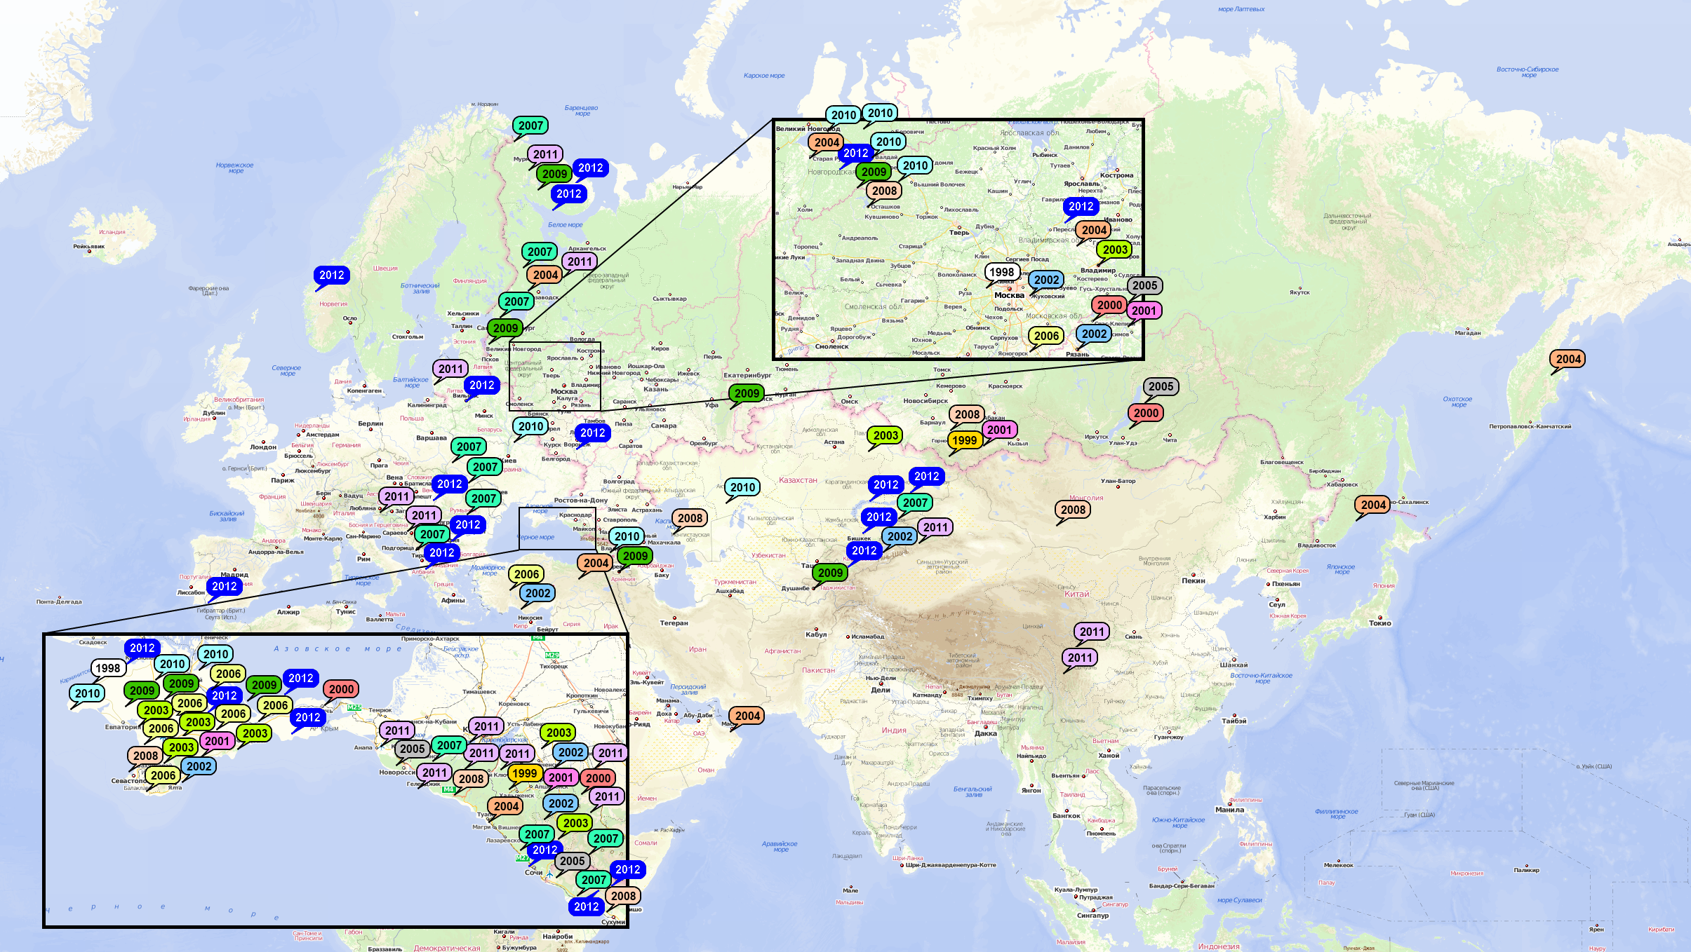Select the yellow 1999 marker in Altai
1691x952 pixels.
pyautogui.click(x=964, y=440)
